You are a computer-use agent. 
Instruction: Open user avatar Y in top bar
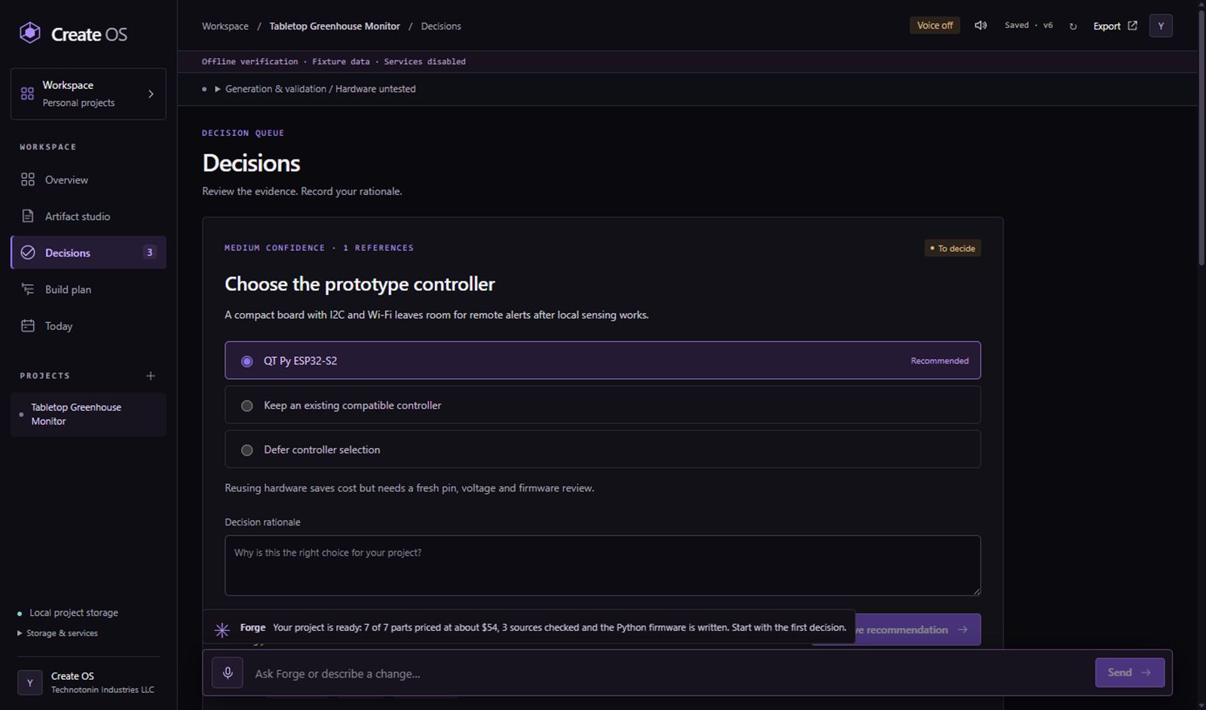tap(1161, 26)
